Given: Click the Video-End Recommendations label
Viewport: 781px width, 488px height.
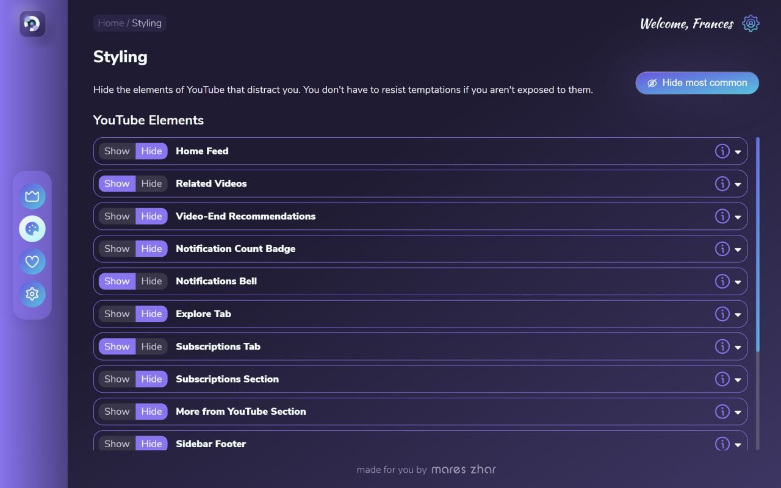Looking at the screenshot, I should click(x=246, y=216).
